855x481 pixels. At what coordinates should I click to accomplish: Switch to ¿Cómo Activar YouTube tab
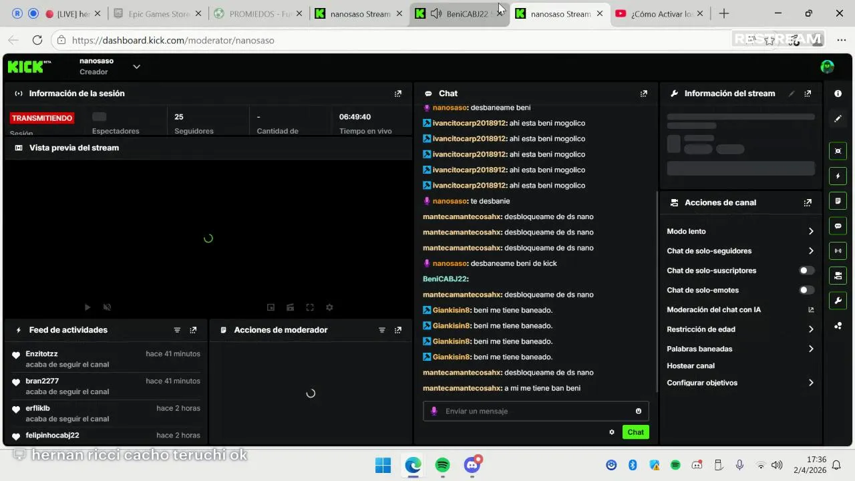click(660, 13)
